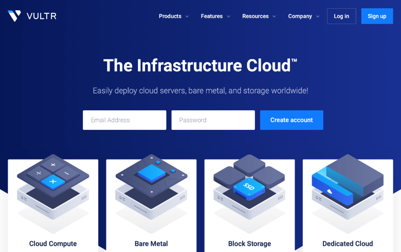Click the VULTR wordmark text
The height and width of the screenshot is (252, 401).
coord(42,16)
